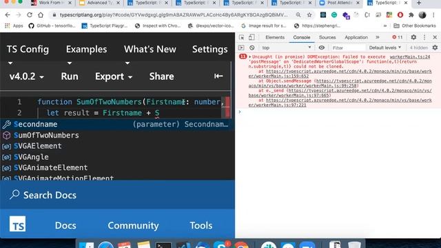441x248 pixels.
Task: Open the workerMain.ts:24 source link
Action: (x=410, y=56)
